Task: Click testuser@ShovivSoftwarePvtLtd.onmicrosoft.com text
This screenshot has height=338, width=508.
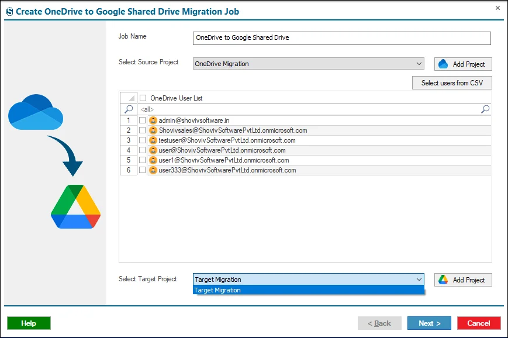Action: pos(227,140)
